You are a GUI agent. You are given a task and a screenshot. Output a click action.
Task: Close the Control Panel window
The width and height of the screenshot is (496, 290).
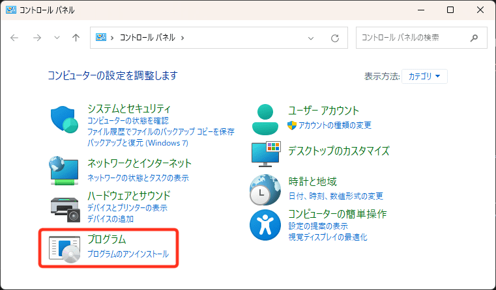point(480,10)
